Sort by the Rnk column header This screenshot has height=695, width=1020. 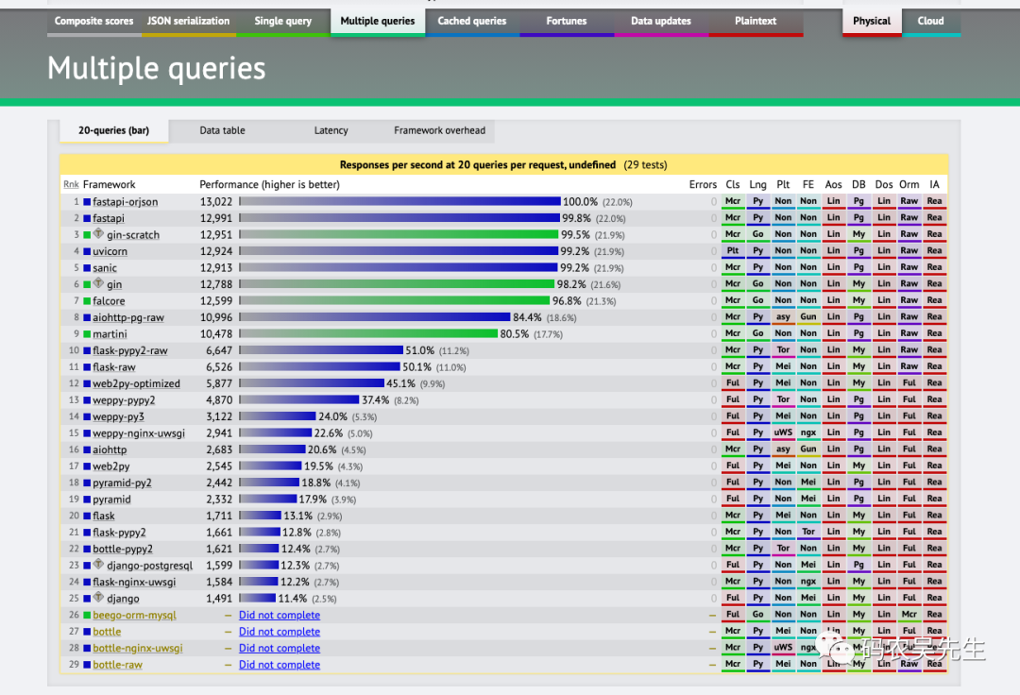coord(71,185)
